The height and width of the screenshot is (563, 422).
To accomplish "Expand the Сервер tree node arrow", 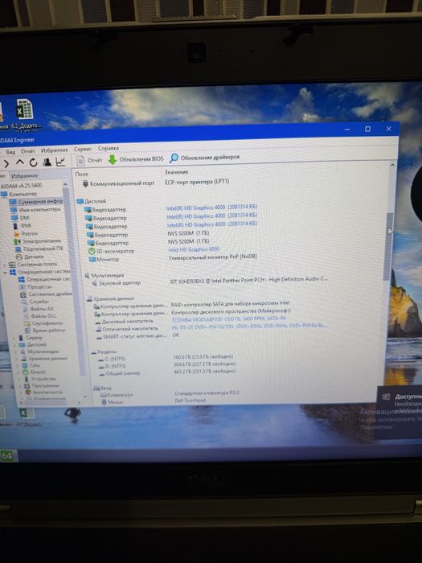I will [x=14, y=338].
